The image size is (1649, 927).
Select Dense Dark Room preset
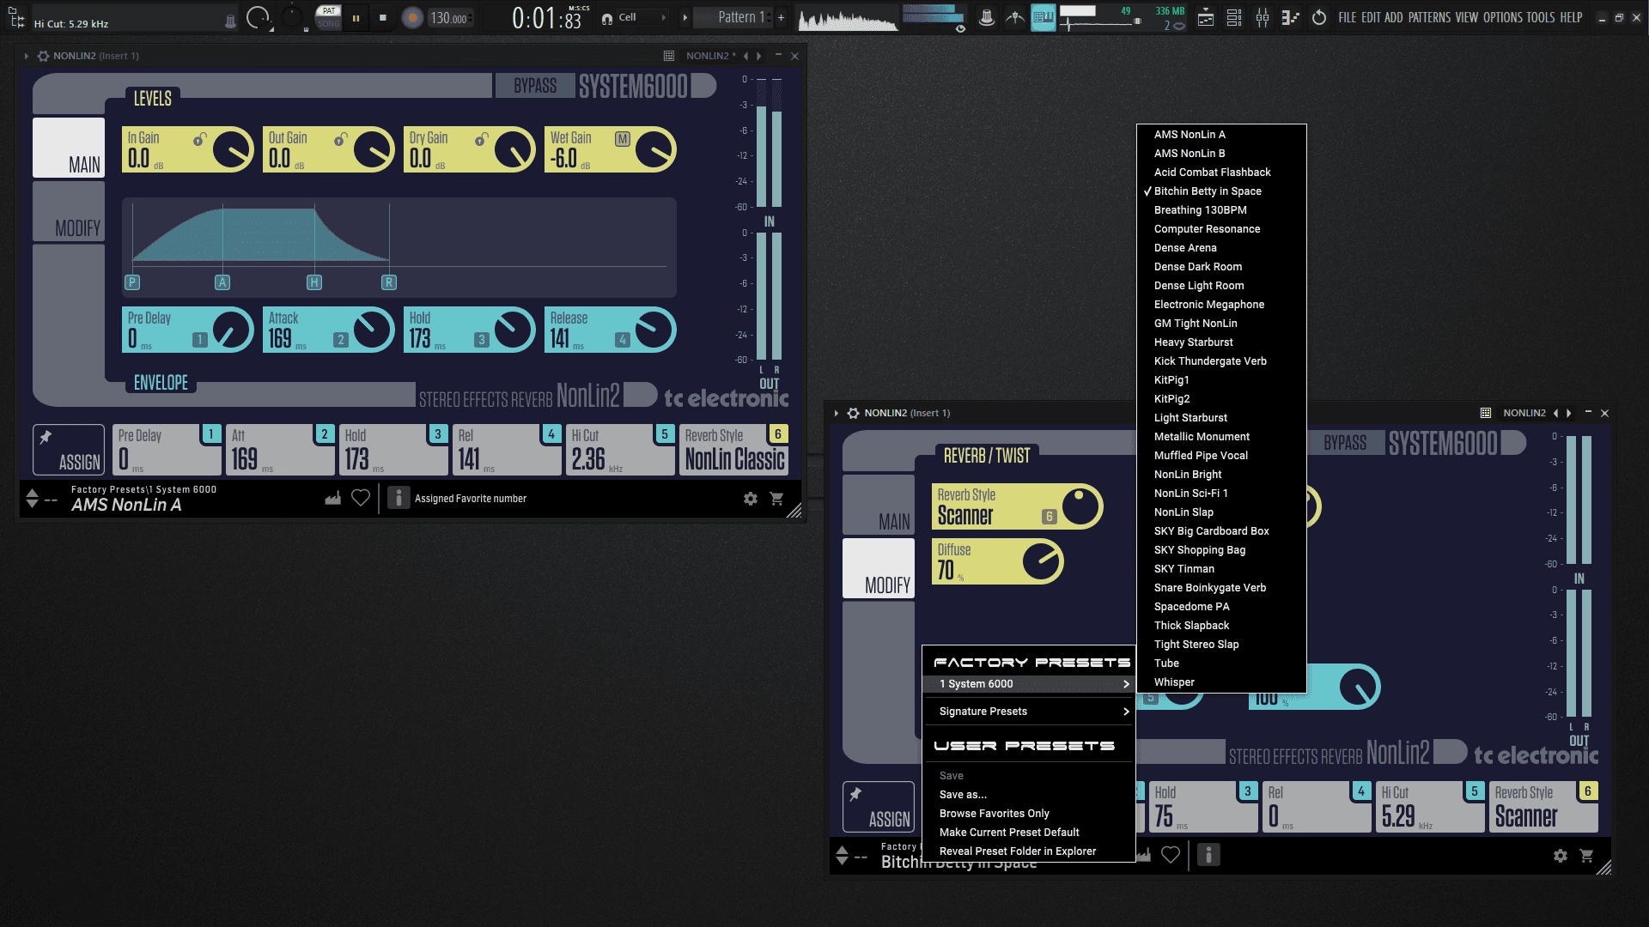click(x=1221, y=267)
